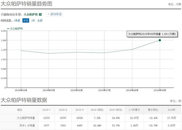Click the cell value 3363
Image resolution: width=182 pixels, height=130 pixels.
pyautogui.click(x=63, y=125)
